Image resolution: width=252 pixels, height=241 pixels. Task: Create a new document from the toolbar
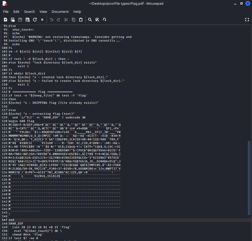6,20
